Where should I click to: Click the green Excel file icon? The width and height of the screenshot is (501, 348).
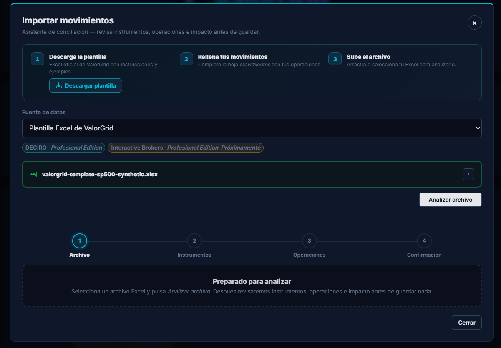pyautogui.click(x=34, y=174)
